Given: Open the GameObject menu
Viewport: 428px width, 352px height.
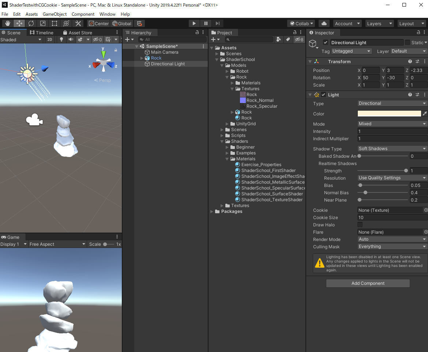Looking at the screenshot, I should (x=55, y=14).
